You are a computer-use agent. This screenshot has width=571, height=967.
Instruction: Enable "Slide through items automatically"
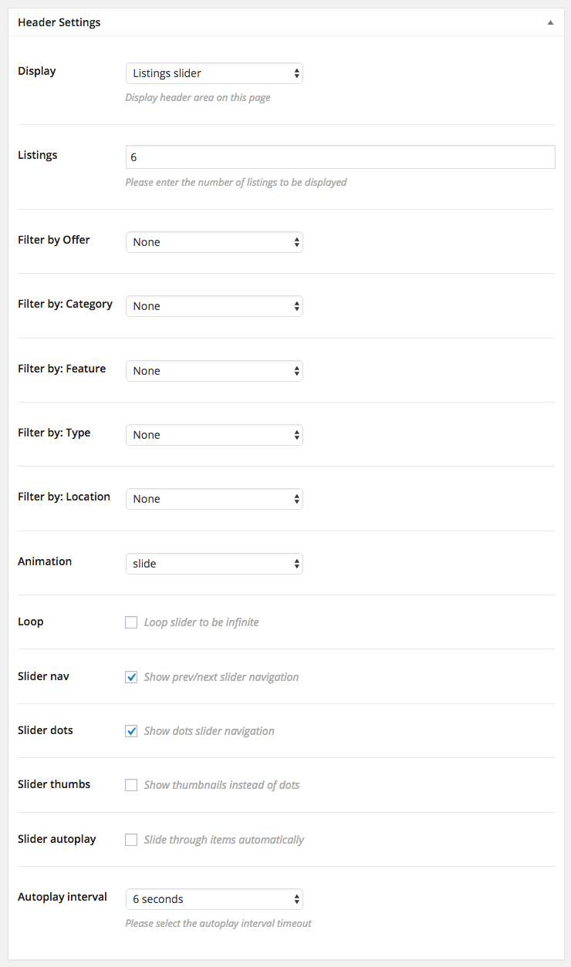click(131, 839)
